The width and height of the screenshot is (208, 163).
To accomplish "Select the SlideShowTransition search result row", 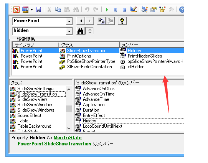I will click(98, 51).
